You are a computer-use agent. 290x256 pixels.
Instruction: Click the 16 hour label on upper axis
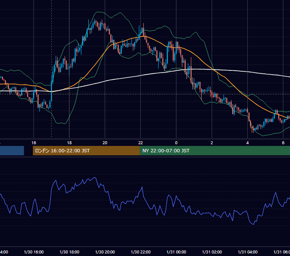34,143
